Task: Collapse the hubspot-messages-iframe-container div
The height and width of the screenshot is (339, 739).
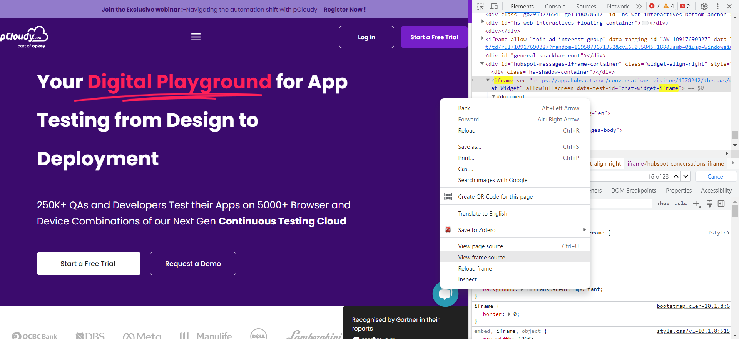Action: click(x=482, y=64)
